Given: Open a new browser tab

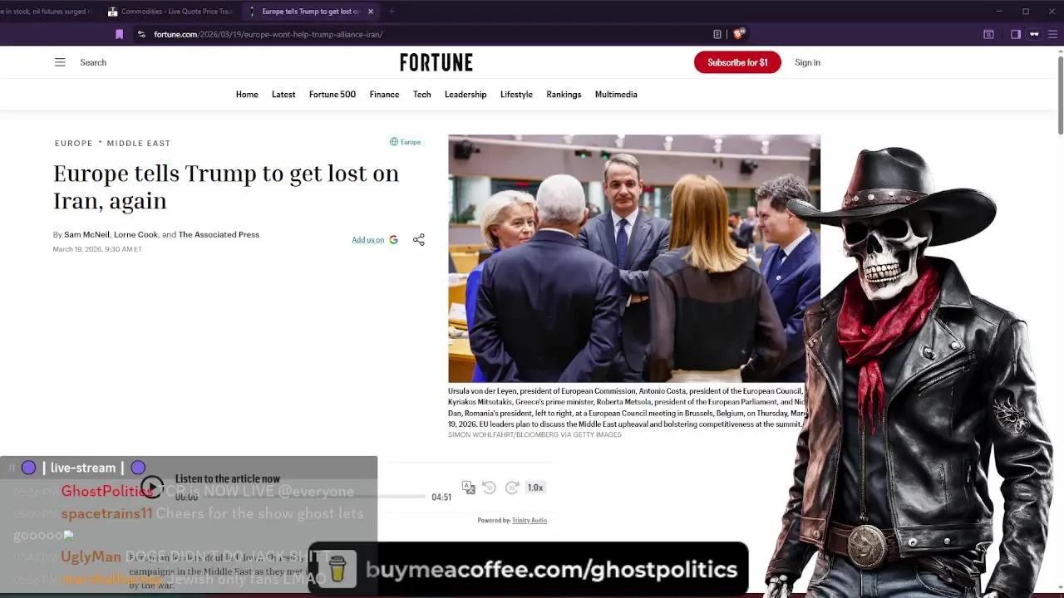Looking at the screenshot, I should [392, 12].
